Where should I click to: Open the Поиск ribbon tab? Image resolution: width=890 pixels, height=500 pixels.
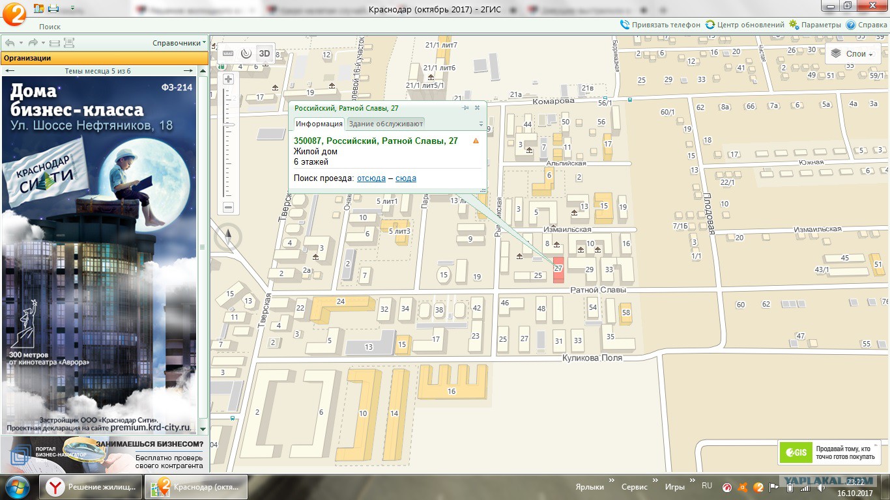click(x=50, y=27)
